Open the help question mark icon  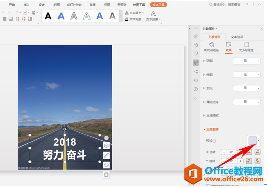click(247, 5)
